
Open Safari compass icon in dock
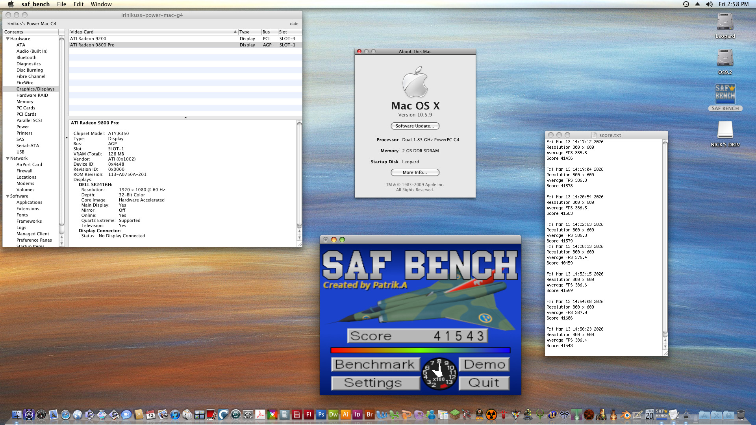[66, 414]
